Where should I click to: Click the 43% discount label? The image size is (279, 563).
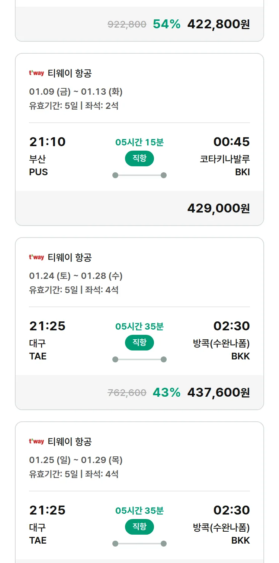point(166,393)
